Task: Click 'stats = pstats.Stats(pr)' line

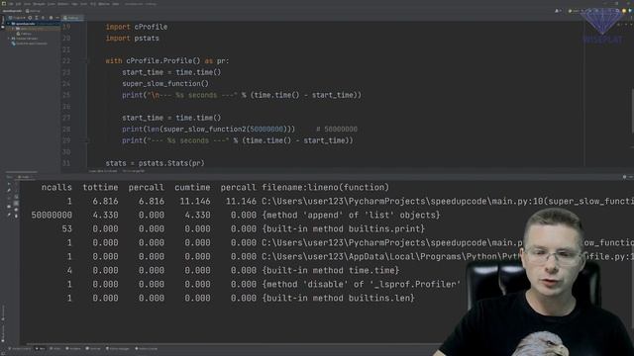Action: [x=155, y=163]
